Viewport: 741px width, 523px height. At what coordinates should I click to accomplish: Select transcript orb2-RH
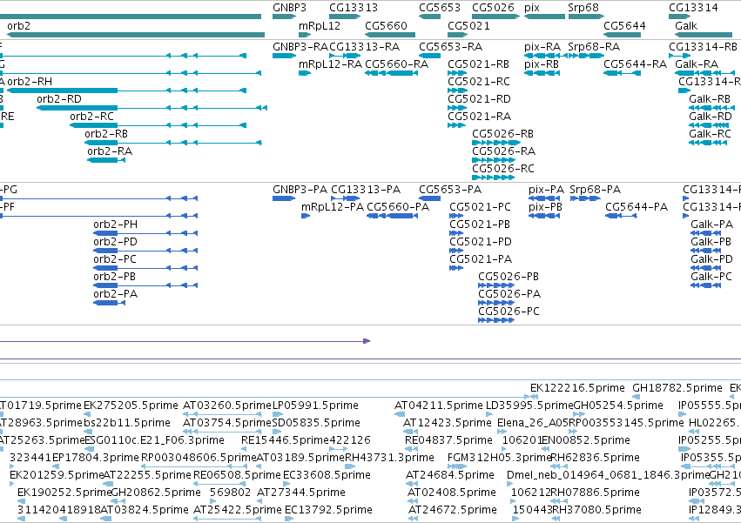tap(30, 81)
